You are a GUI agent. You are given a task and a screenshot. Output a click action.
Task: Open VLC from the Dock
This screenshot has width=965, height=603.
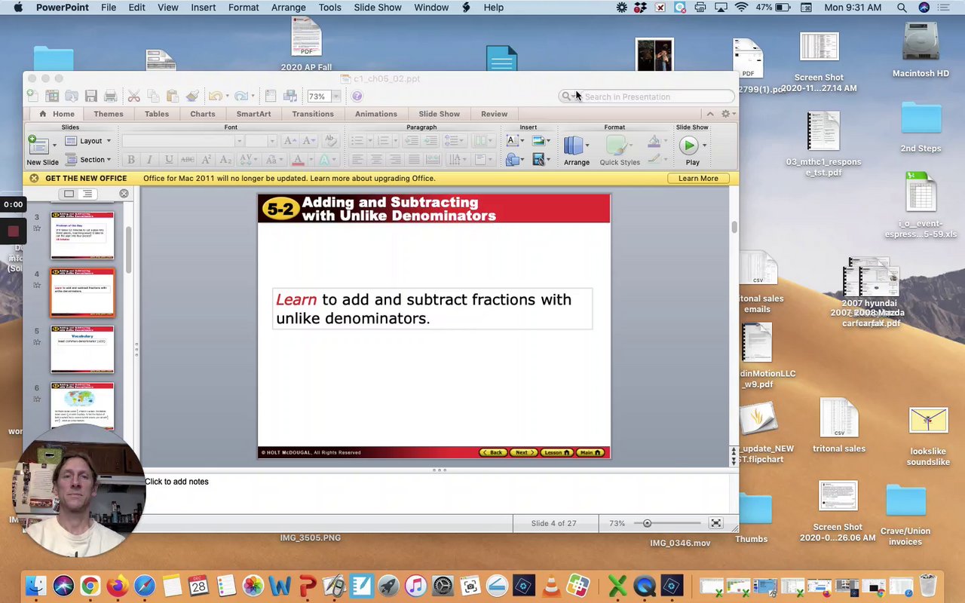(x=551, y=586)
